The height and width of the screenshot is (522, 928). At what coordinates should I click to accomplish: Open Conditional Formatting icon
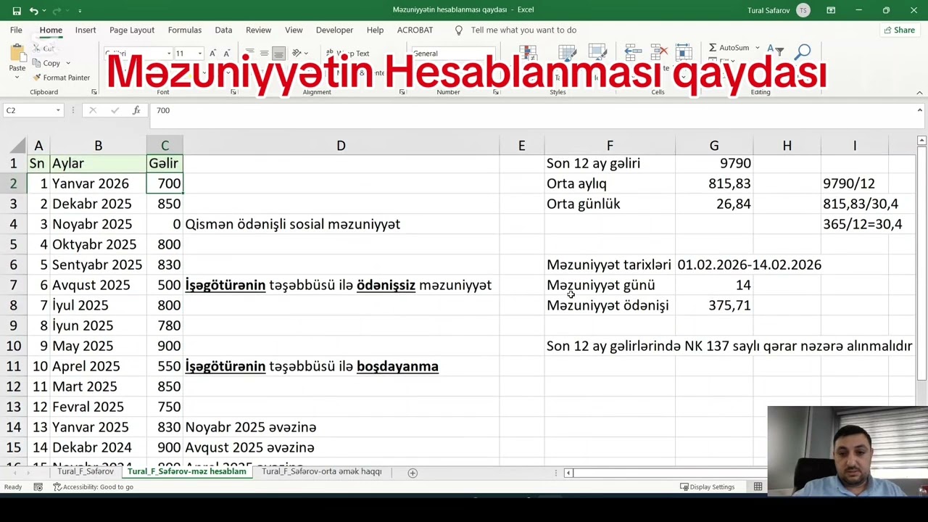528,54
